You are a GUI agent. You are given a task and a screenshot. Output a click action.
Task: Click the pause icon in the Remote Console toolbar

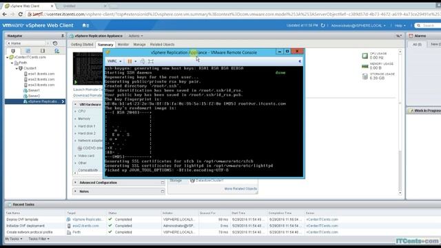tap(130, 61)
